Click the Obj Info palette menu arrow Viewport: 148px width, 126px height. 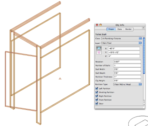click(x=143, y=28)
